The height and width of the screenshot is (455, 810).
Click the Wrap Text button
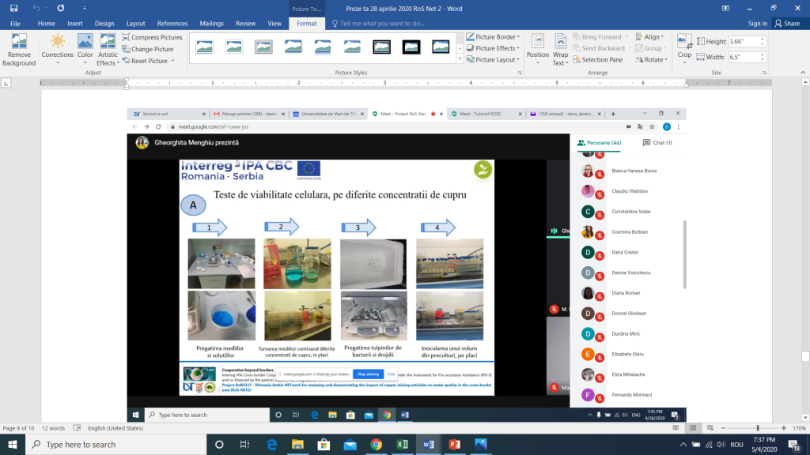point(560,49)
